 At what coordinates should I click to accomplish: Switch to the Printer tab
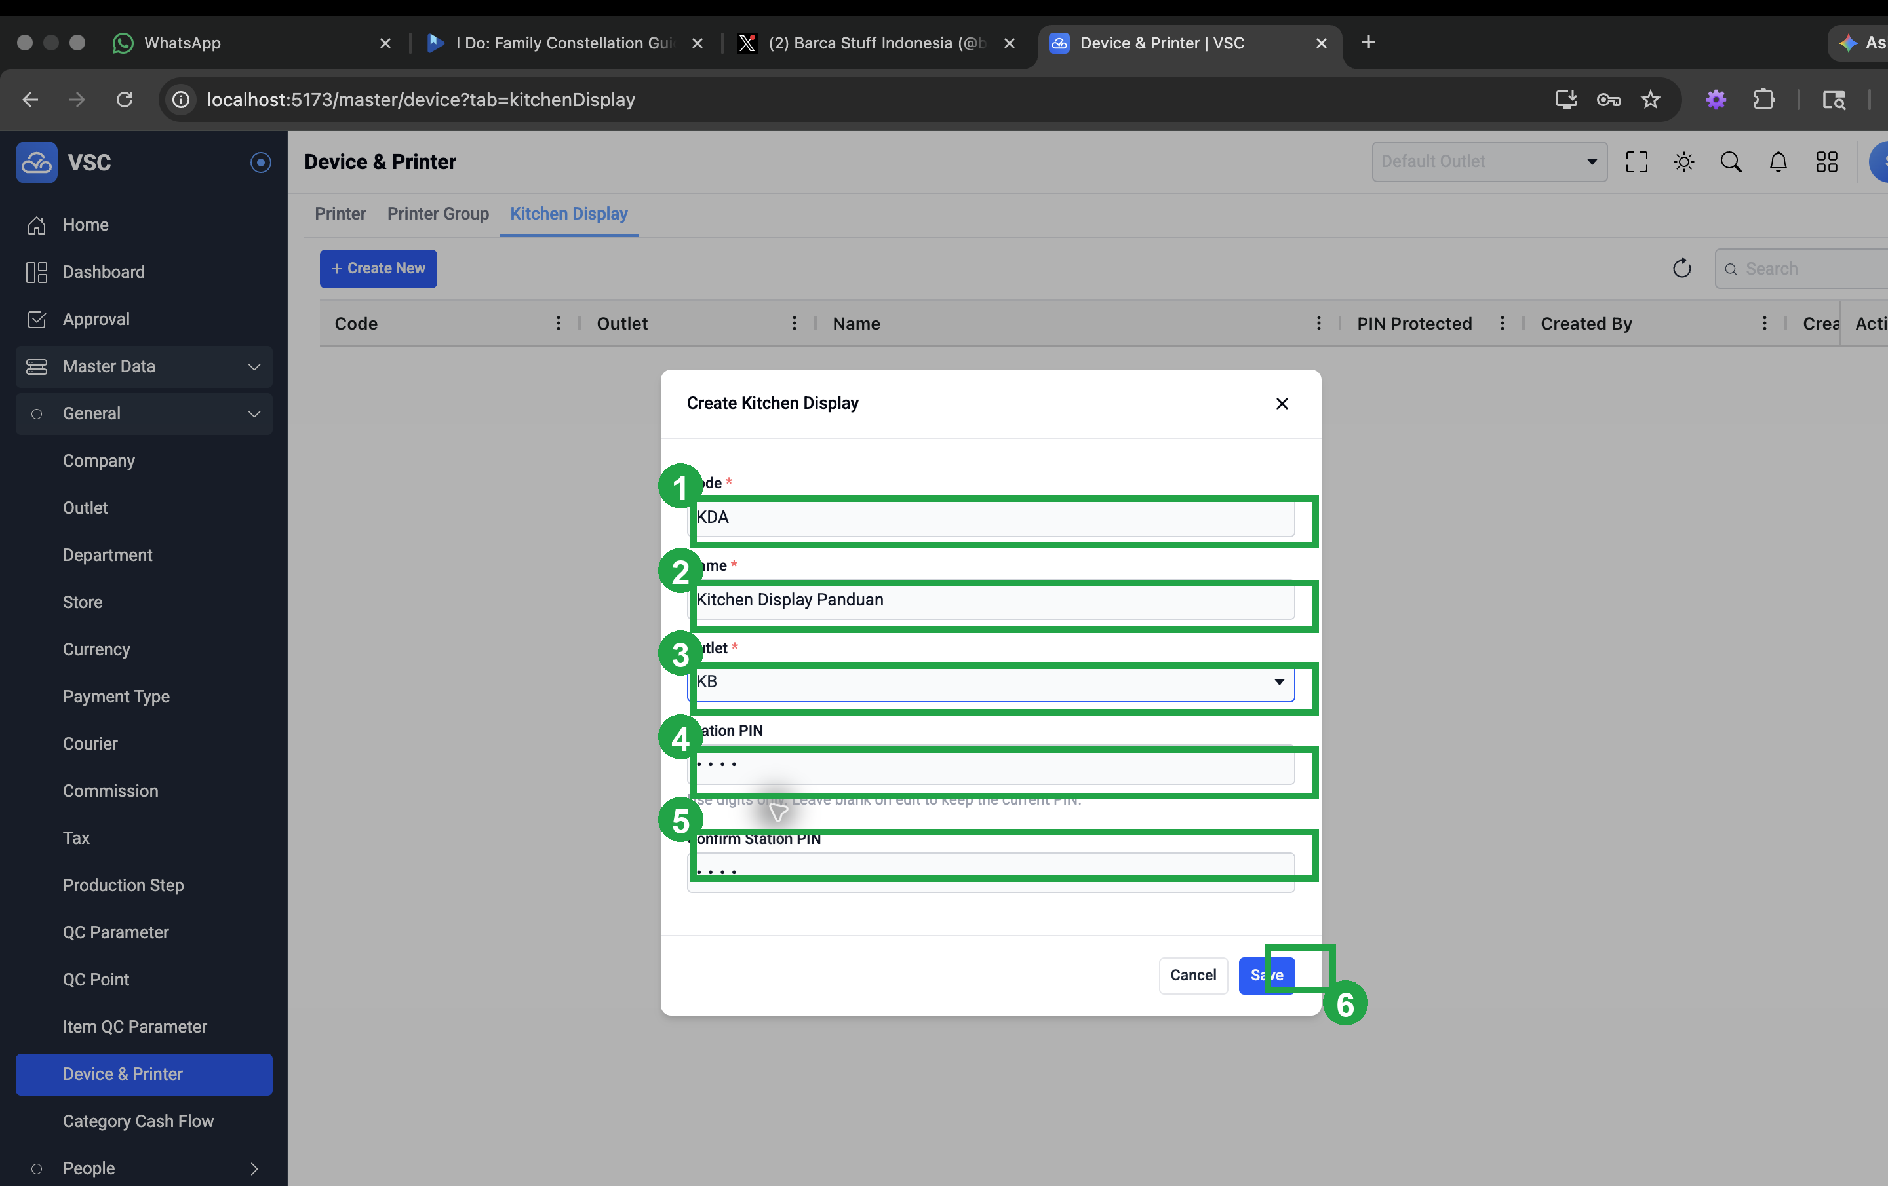tap(340, 213)
